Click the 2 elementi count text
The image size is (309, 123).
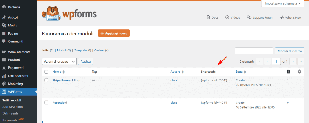click(247, 61)
